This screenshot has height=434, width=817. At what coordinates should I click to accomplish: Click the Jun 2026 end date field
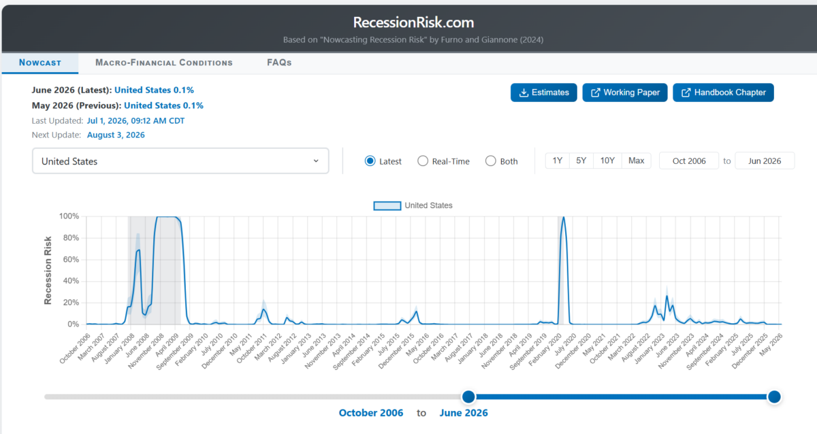click(x=765, y=161)
